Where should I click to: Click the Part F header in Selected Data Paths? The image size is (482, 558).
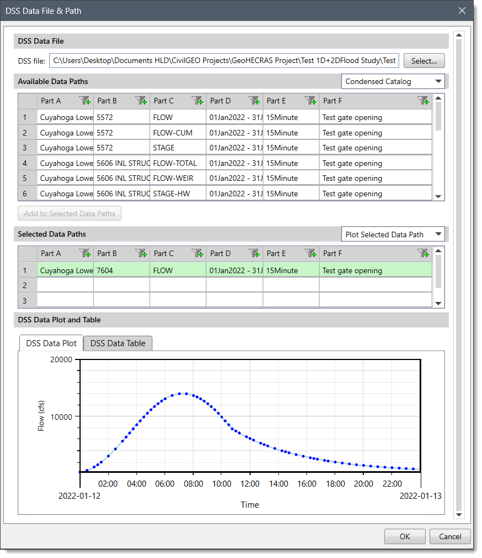pos(375,253)
